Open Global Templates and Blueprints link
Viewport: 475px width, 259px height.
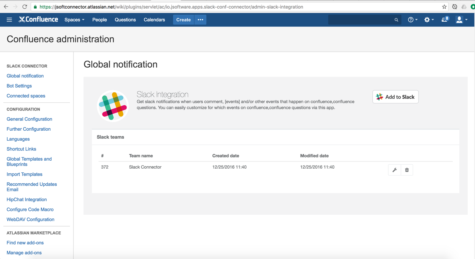(29, 161)
